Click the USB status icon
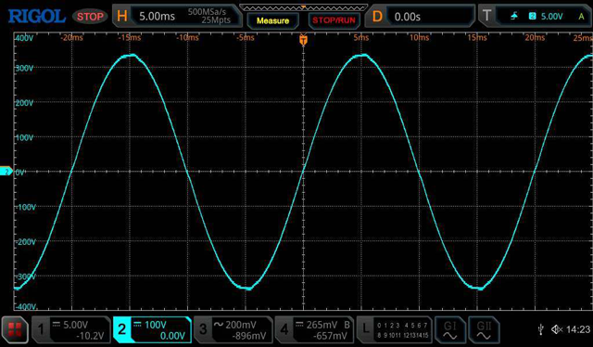 click(x=541, y=330)
